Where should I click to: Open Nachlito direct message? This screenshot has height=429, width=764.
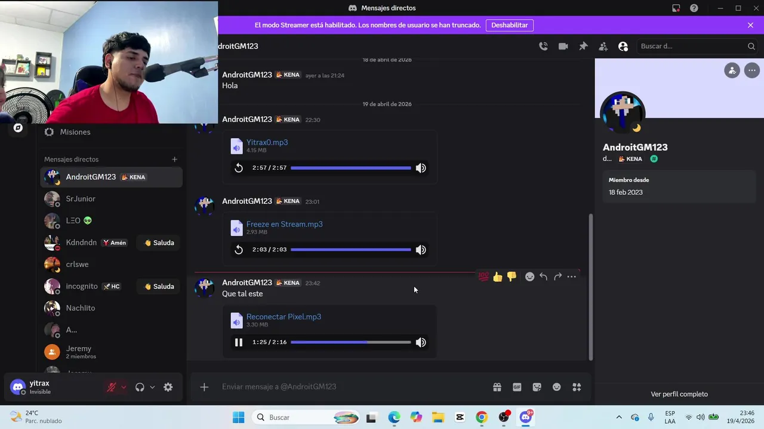(112, 308)
